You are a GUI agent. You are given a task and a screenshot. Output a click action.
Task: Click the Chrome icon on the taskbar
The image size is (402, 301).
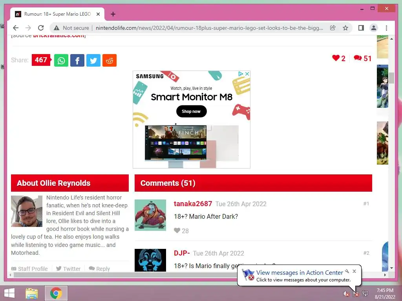point(56,293)
